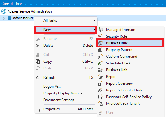
Task: Click the Properties wrench icon
Action: tap(38, 109)
